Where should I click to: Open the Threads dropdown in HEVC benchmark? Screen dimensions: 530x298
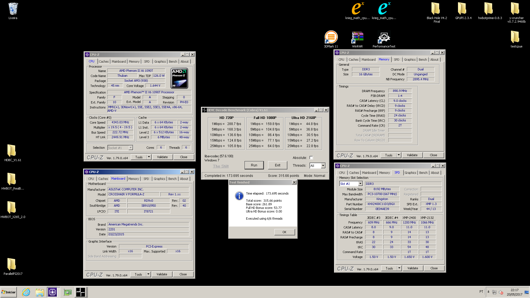click(x=323, y=166)
